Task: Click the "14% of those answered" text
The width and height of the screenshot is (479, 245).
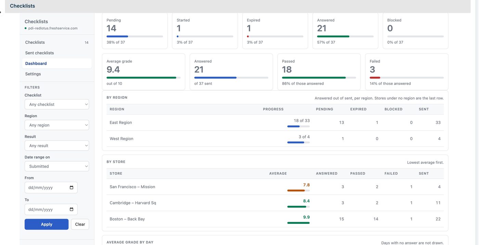Action: 390,84
